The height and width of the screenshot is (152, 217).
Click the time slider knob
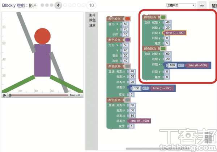10,95
